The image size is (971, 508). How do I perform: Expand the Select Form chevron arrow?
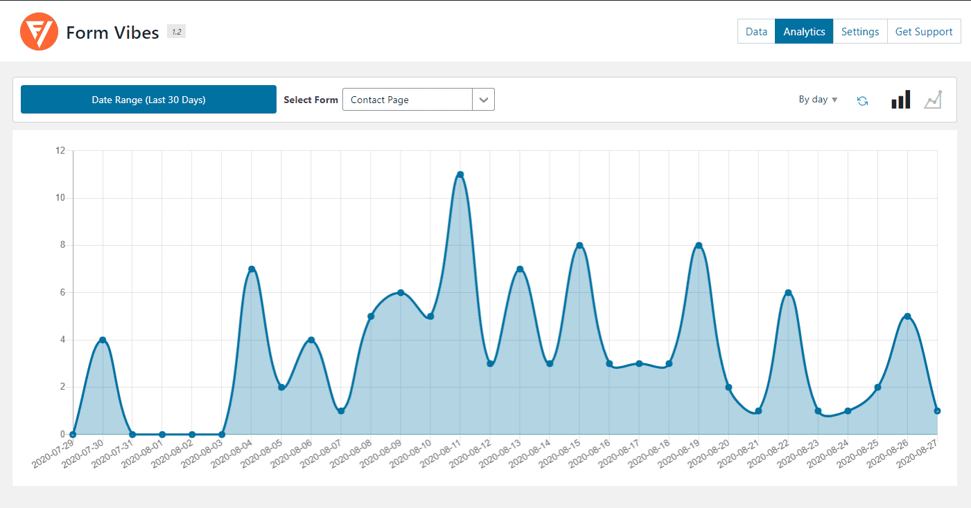point(483,100)
